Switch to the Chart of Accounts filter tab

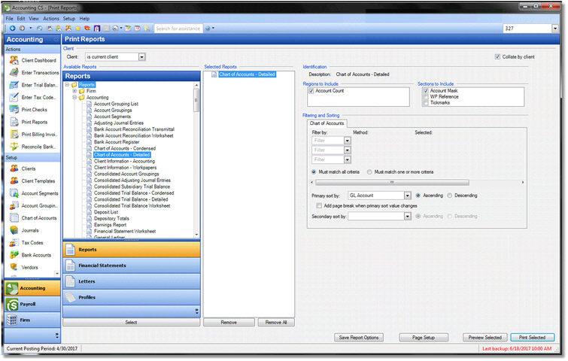pyautogui.click(x=327, y=123)
